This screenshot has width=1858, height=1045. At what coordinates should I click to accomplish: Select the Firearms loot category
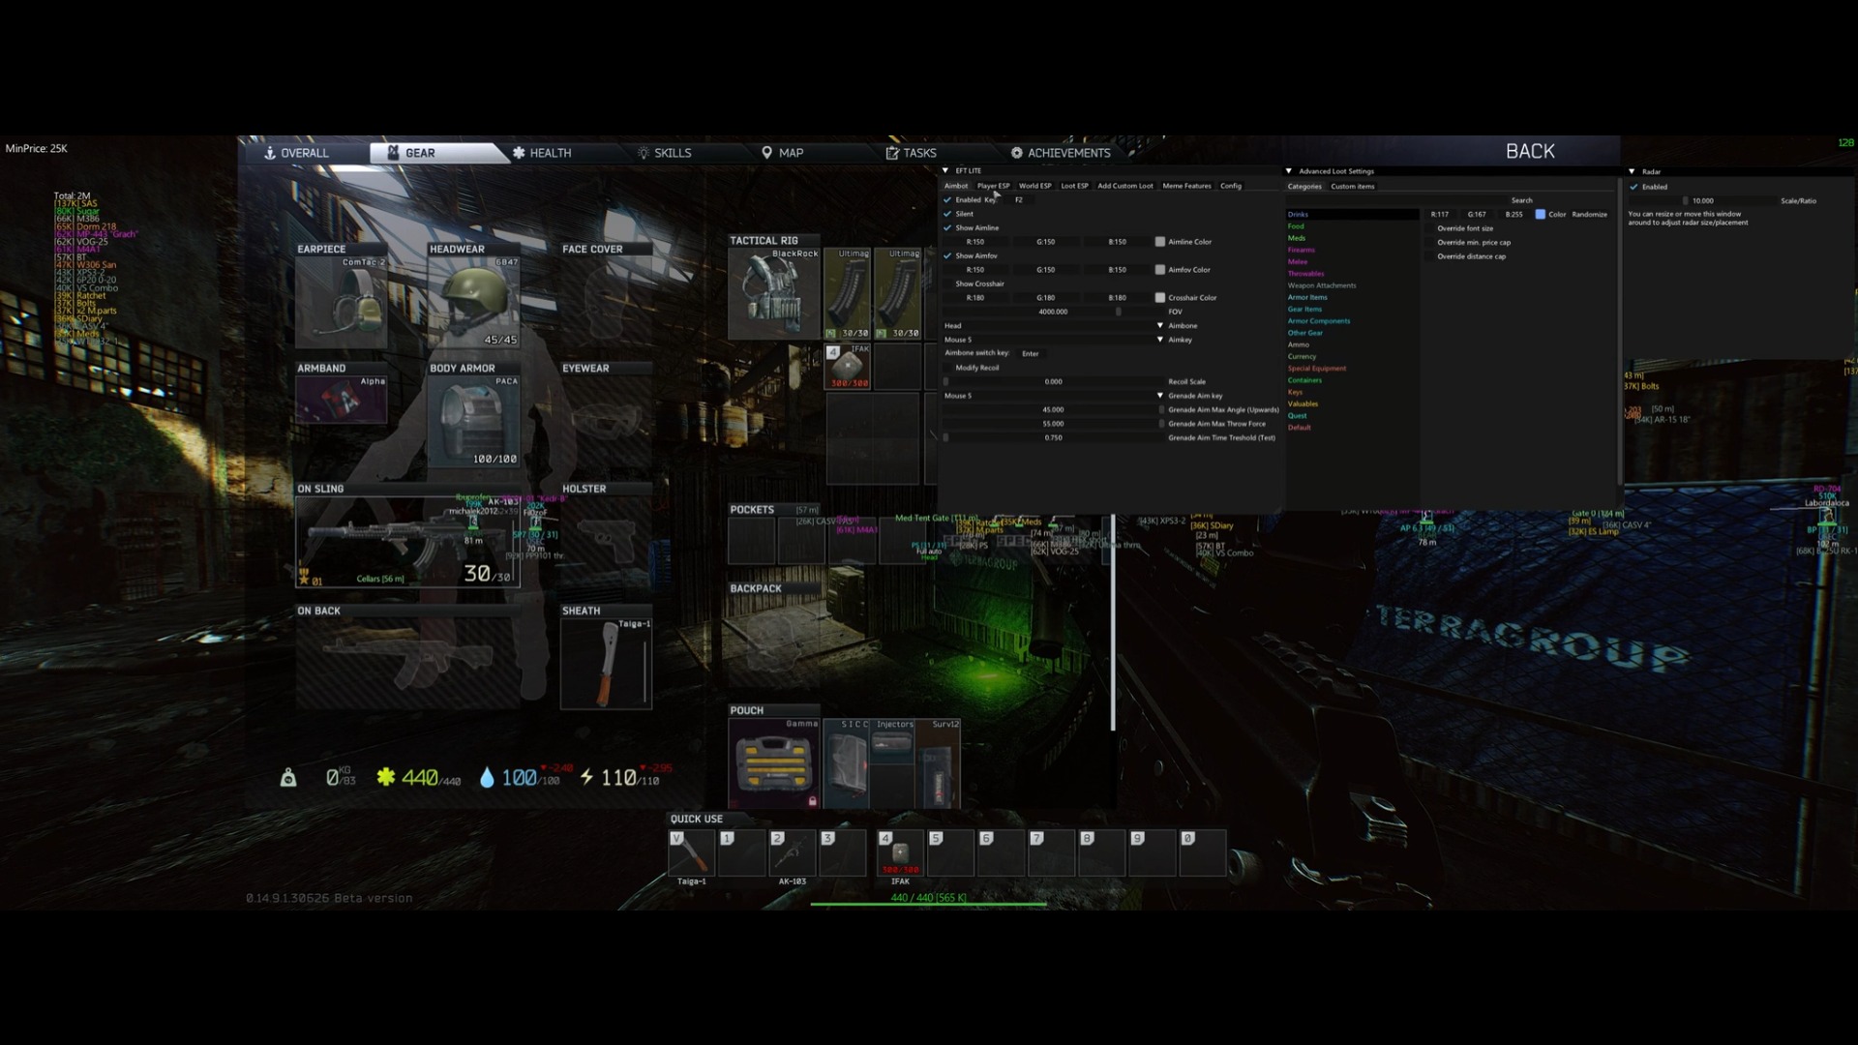[x=1301, y=250]
